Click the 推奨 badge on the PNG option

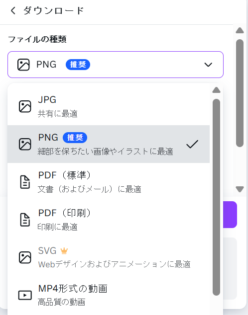coord(75,138)
